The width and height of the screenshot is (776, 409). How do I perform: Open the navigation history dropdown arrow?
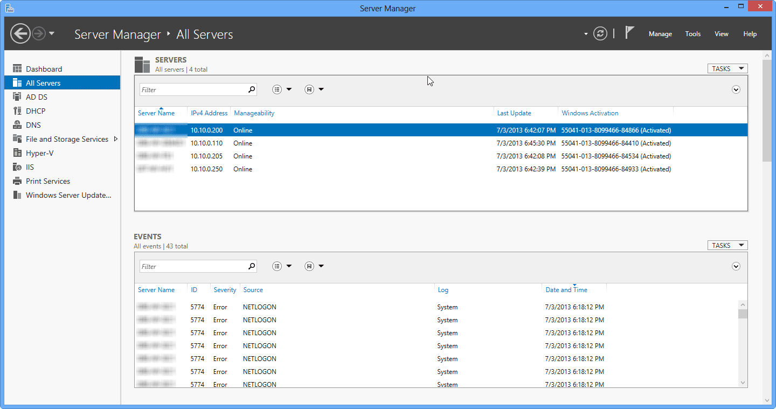point(52,34)
